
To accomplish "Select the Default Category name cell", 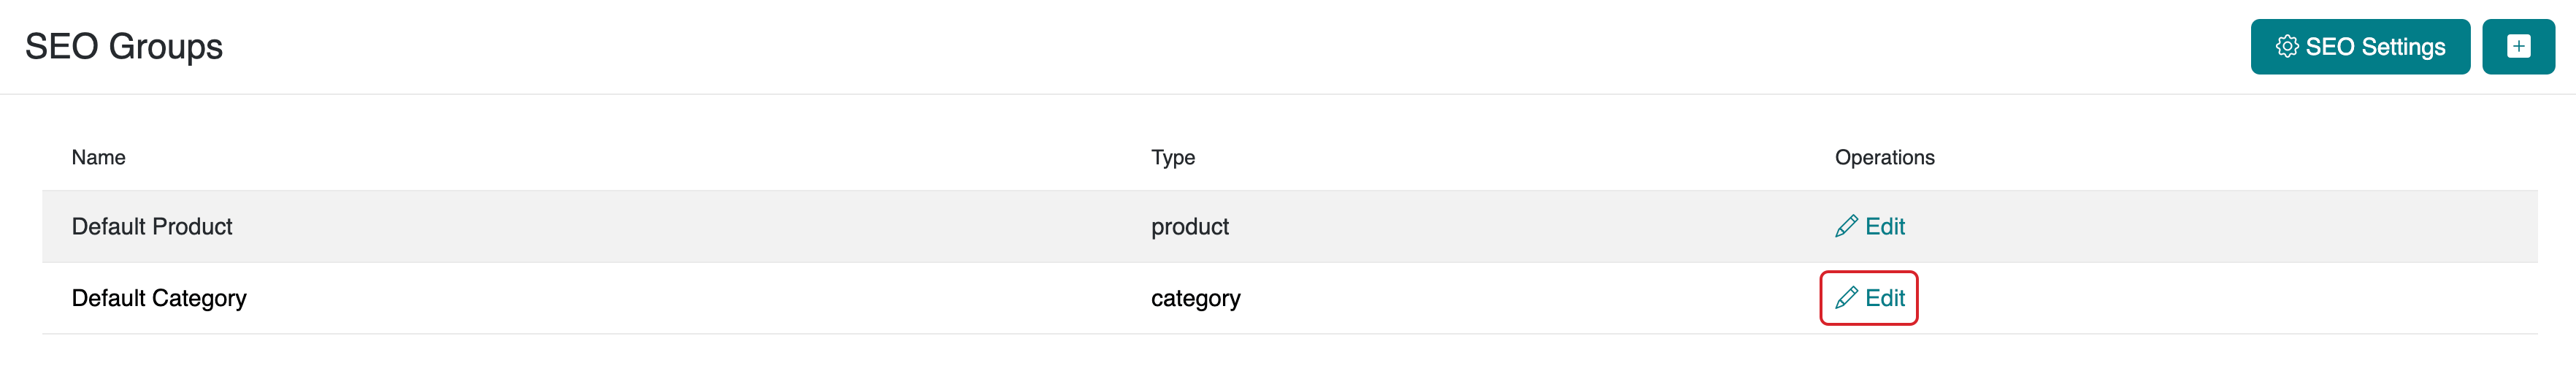I will pos(159,298).
